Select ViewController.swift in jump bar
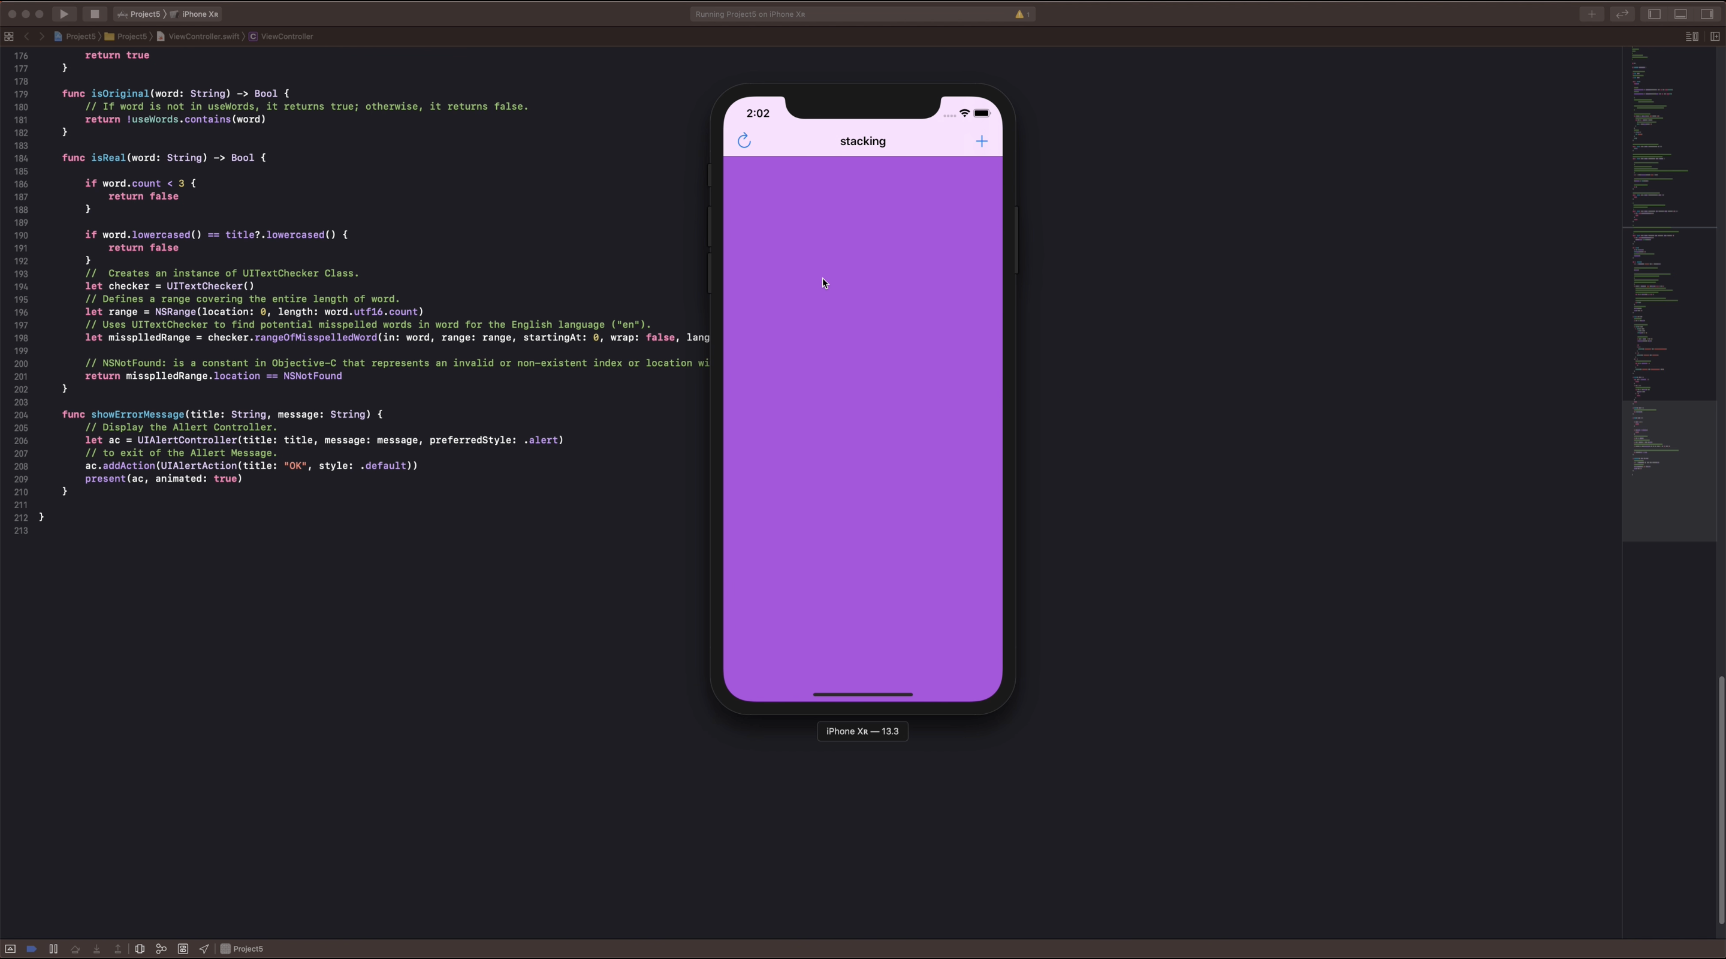This screenshot has width=1726, height=959. 203,36
